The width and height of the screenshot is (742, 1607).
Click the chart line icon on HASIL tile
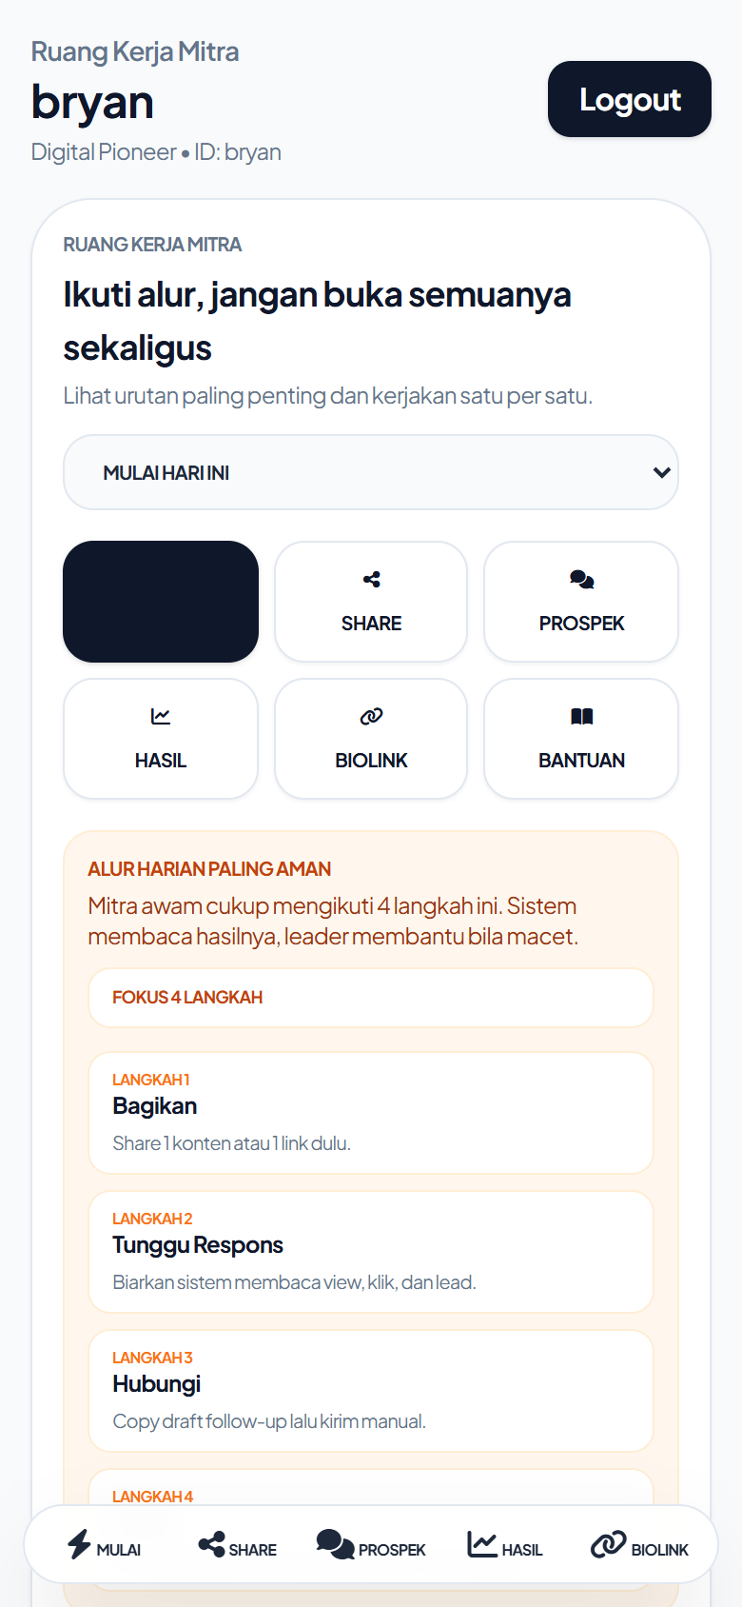(x=161, y=716)
